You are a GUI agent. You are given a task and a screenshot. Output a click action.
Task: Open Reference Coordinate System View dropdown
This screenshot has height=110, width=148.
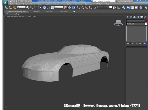click(58, 7)
